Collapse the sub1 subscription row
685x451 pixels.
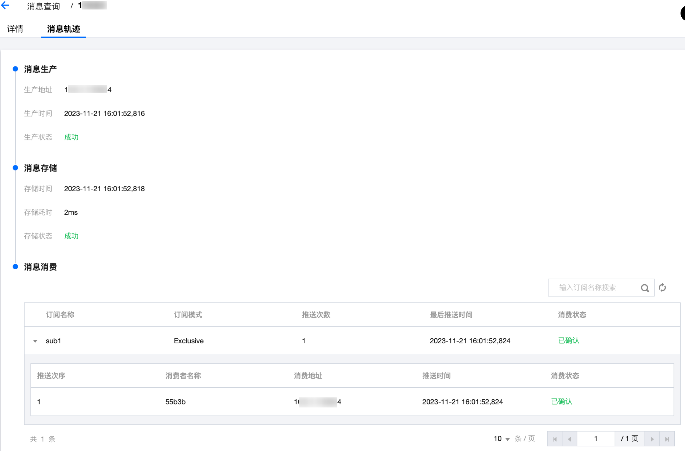(35, 341)
